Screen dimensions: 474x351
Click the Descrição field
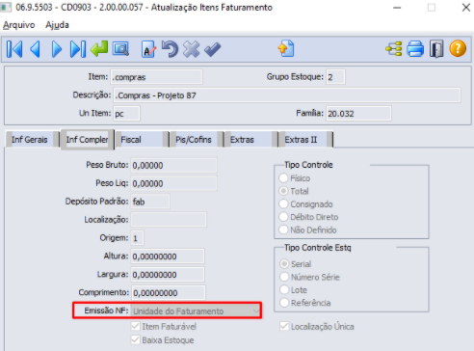(x=287, y=95)
